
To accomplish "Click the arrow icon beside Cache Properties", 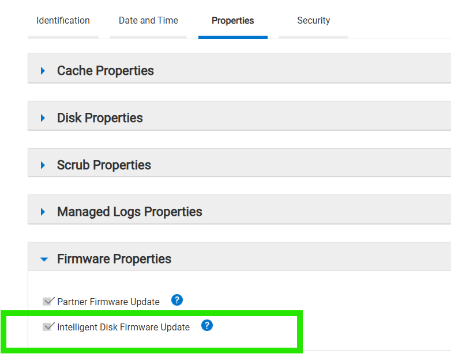I will tap(43, 71).
